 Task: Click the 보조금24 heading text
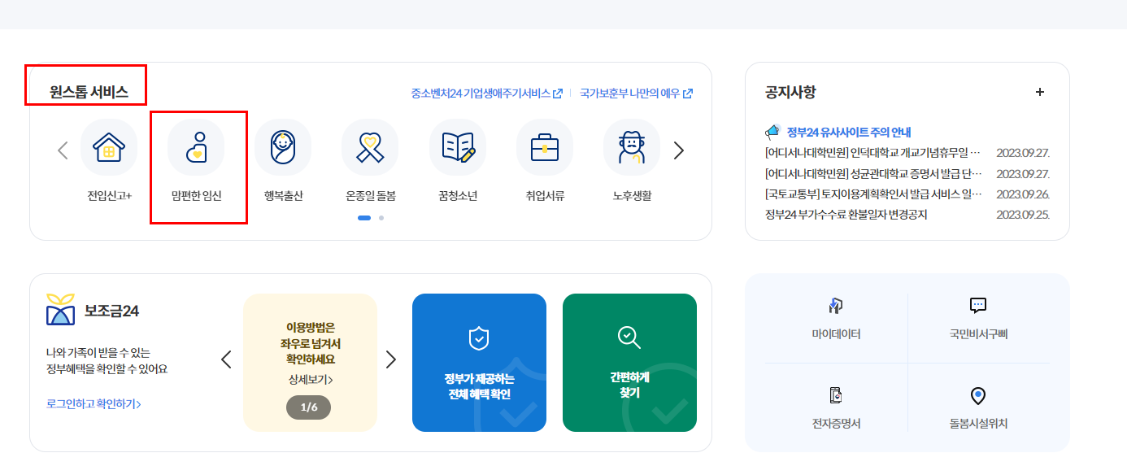pyautogui.click(x=112, y=311)
